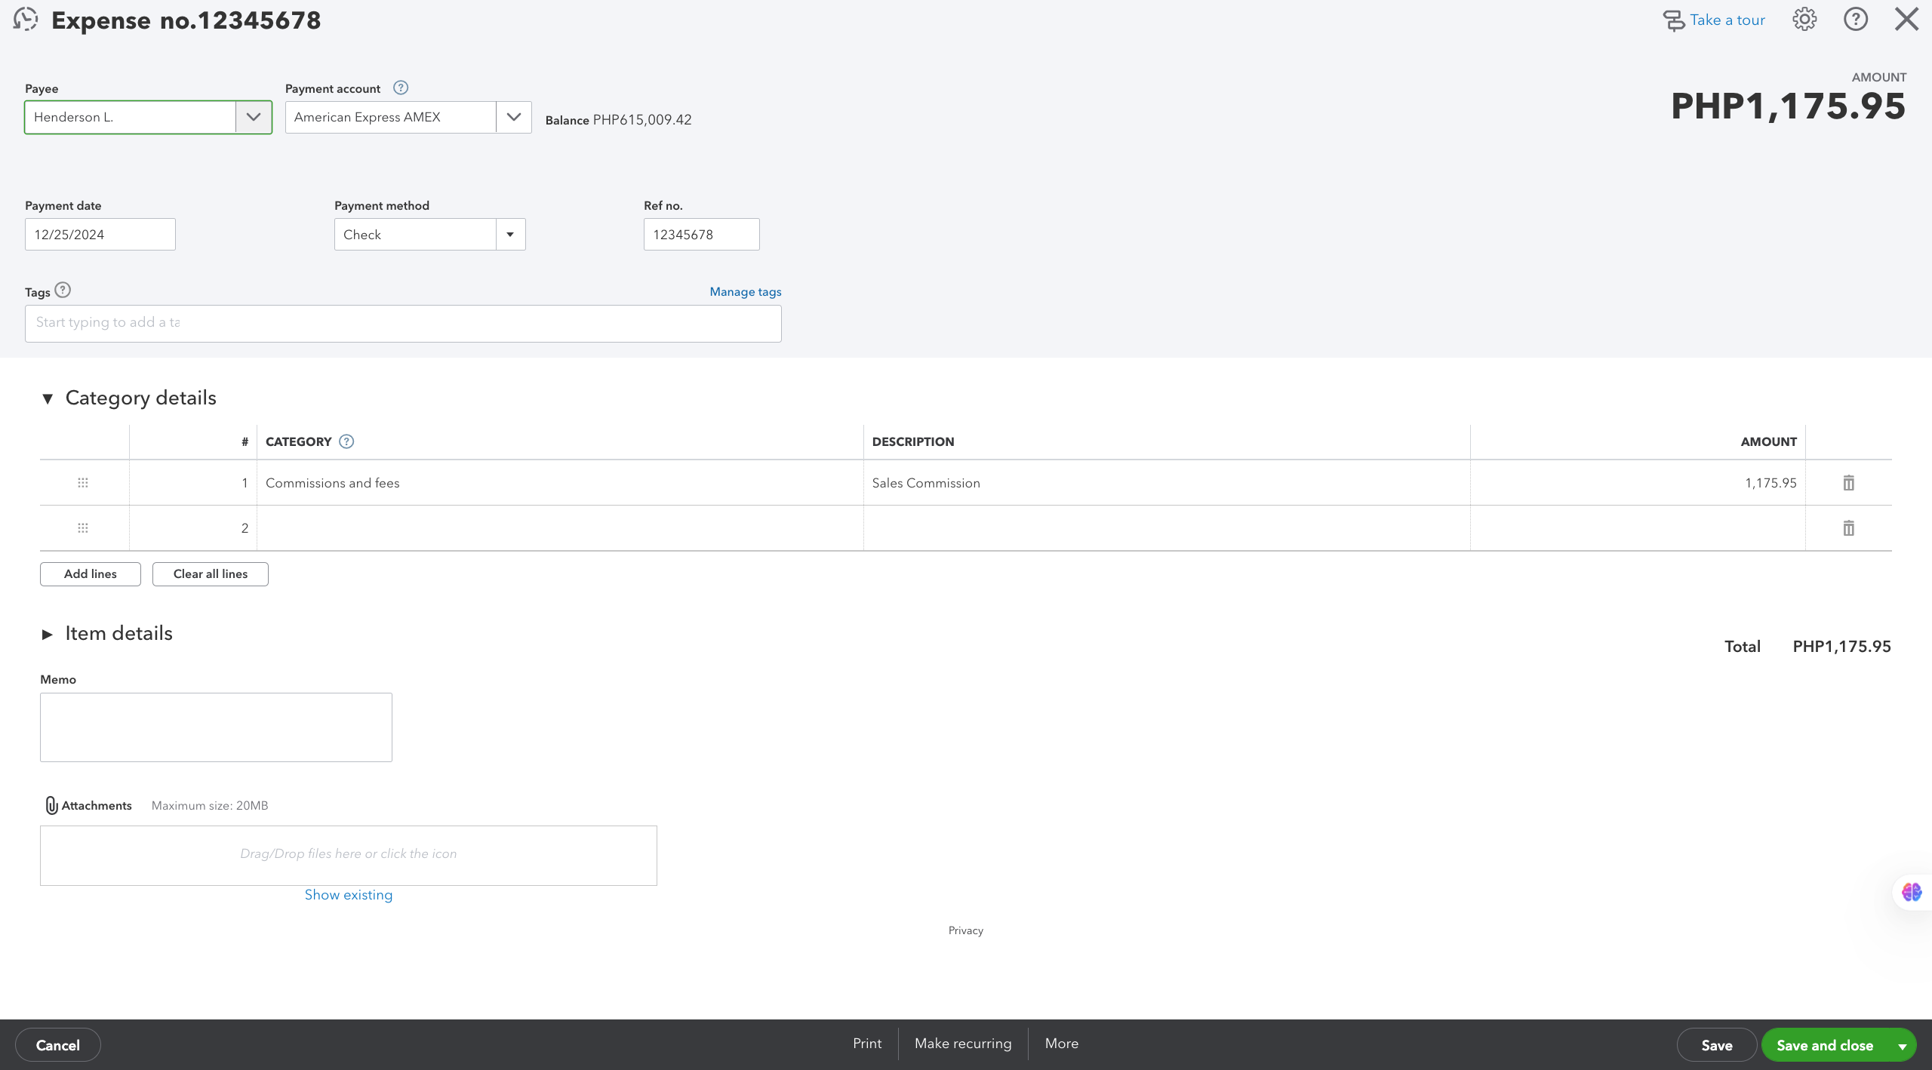Grab the drag handle on line 1
This screenshot has height=1070, width=1932.
coord(83,483)
